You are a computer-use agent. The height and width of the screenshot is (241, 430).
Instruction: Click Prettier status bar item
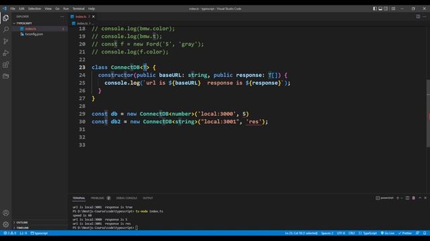(x=405, y=233)
